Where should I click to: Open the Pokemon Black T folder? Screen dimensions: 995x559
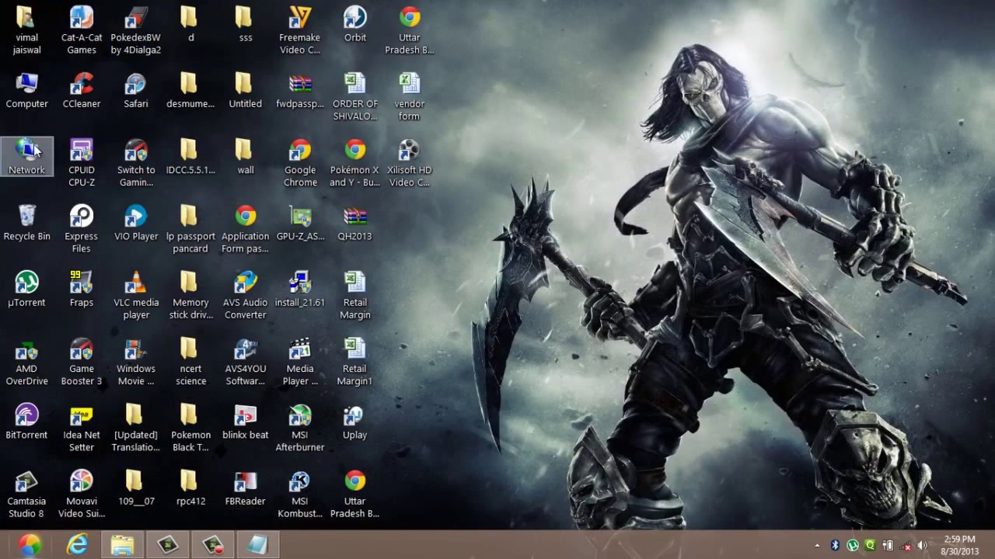pos(190,429)
